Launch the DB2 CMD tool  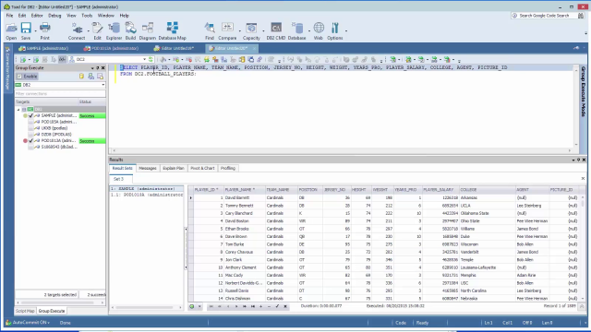[276, 31]
